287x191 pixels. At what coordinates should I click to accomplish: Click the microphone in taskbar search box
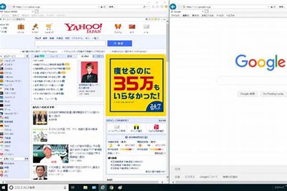point(65,188)
